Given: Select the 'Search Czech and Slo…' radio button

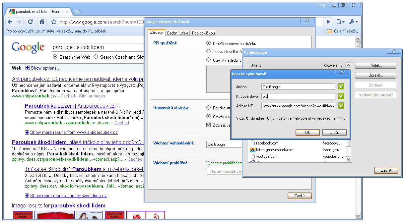Looking at the screenshot, I should [x=96, y=57].
